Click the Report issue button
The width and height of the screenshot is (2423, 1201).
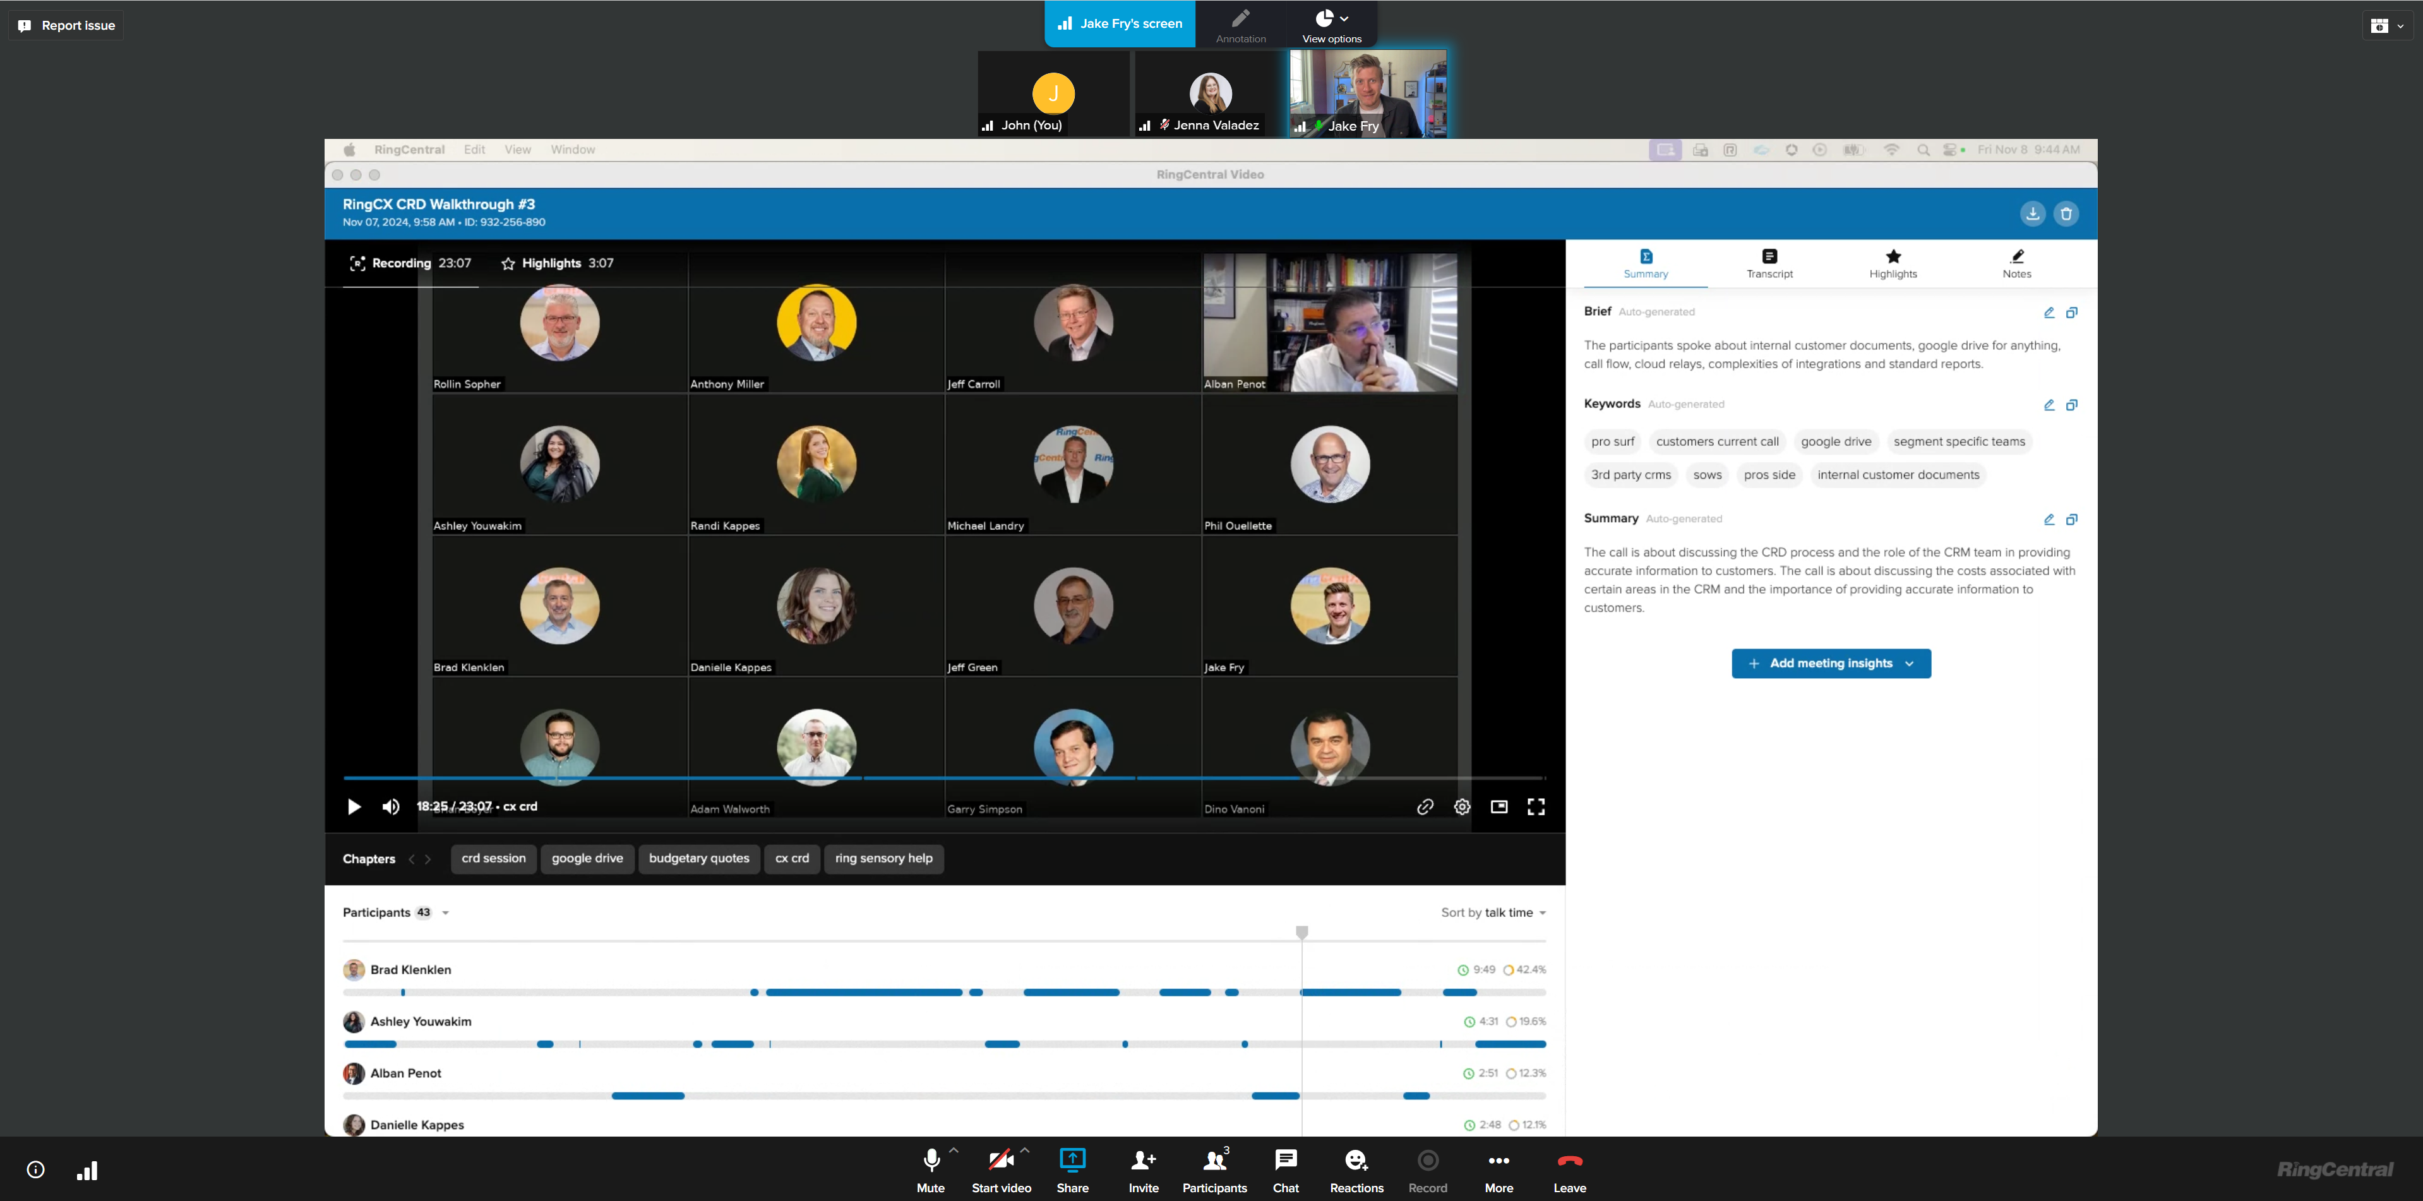[67, 25]
